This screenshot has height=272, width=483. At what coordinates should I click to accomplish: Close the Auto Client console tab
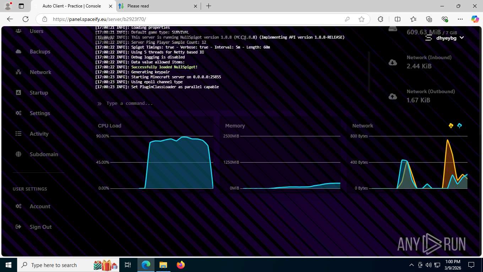[110, 6]
